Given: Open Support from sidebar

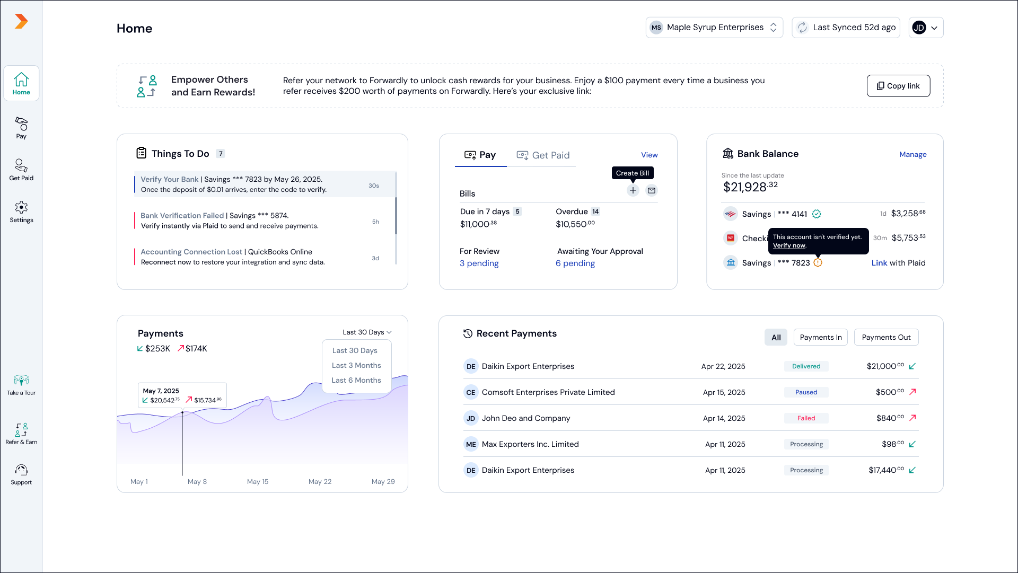Looking at the screenshot, I should (21, 474).
